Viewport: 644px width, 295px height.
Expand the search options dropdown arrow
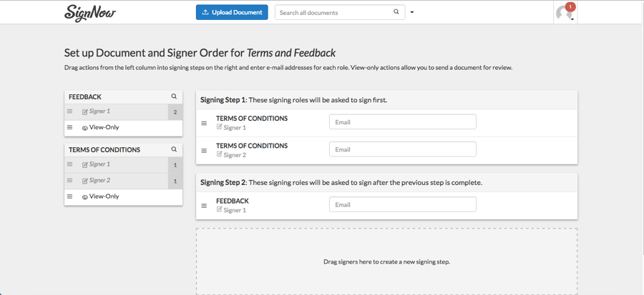point(412,13)
